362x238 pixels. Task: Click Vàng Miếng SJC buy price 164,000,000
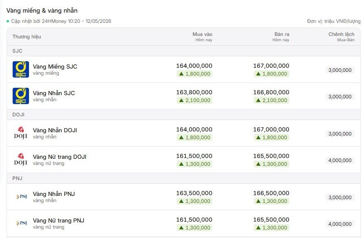[x=194, y=66]
